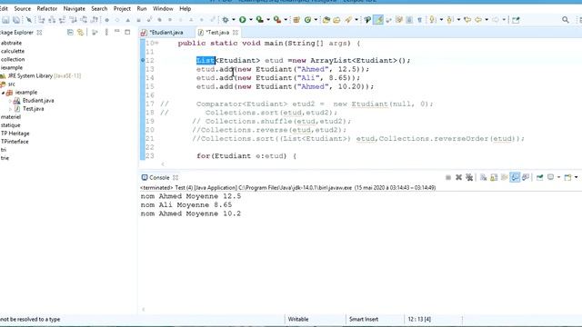Click the Run External Tools icon
Screen dimensions: 582x327
pos(276,20)
